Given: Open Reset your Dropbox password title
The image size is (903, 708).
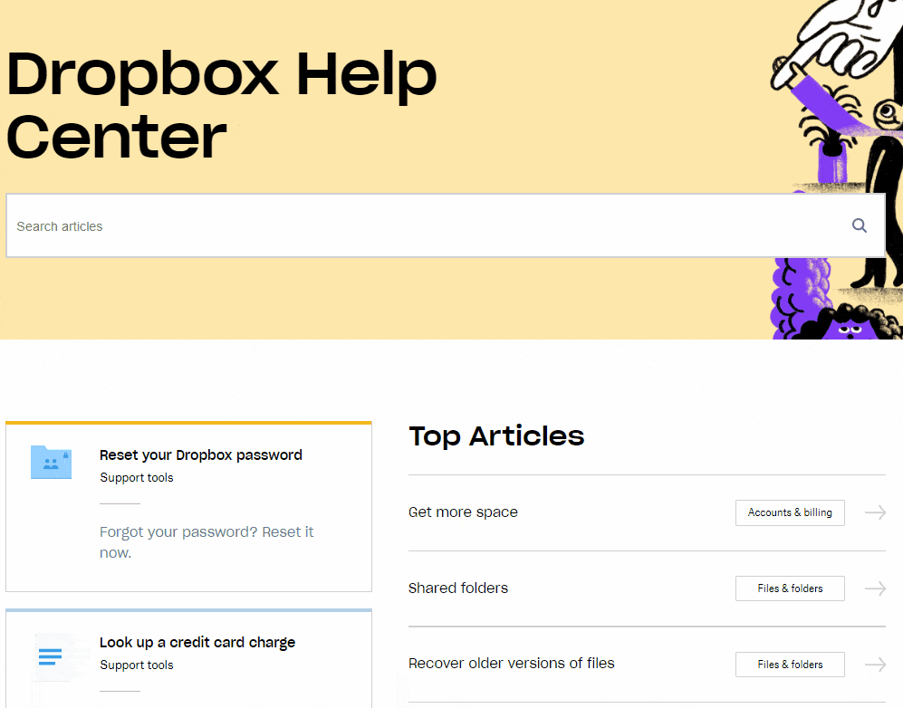Looking at the screenshot, I should 200,454.
